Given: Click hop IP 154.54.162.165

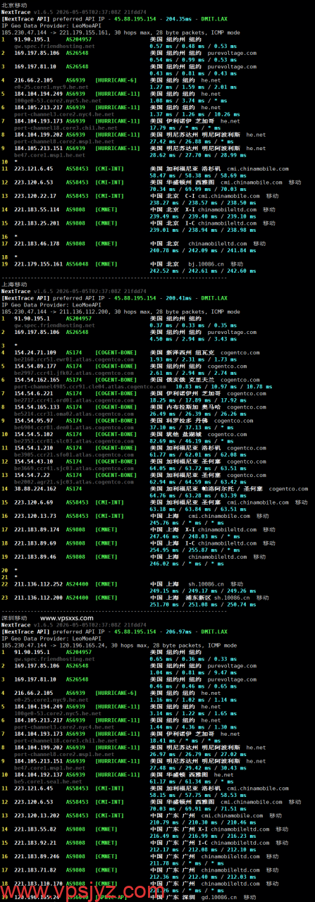Looking at the screenshot, I should pos(37,379).
